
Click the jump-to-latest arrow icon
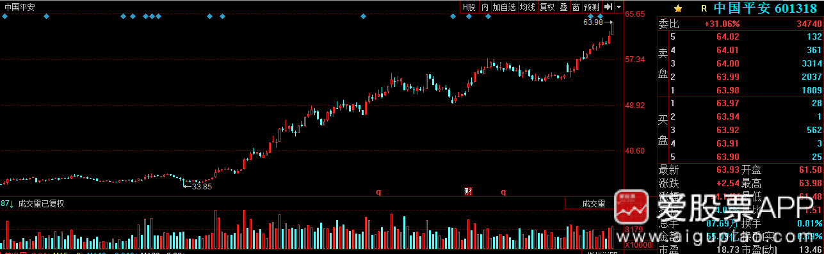609,7
